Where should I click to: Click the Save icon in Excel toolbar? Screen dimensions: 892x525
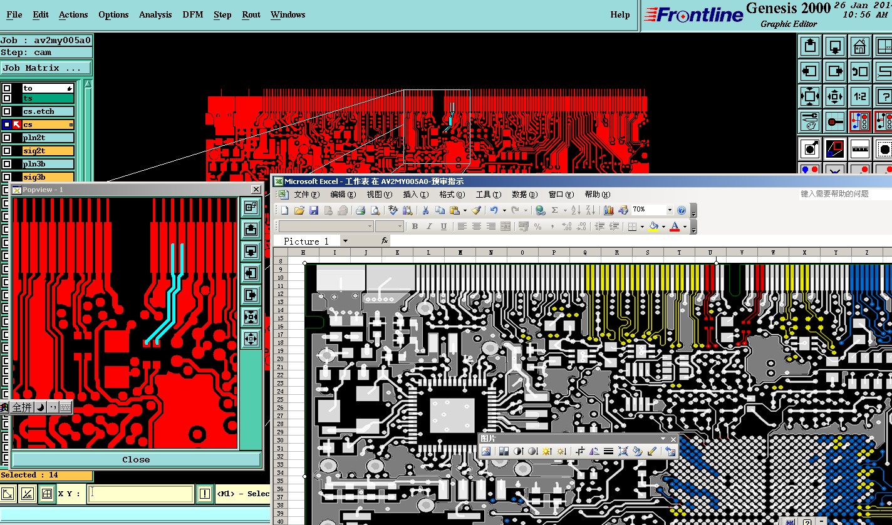coord(314,210)
